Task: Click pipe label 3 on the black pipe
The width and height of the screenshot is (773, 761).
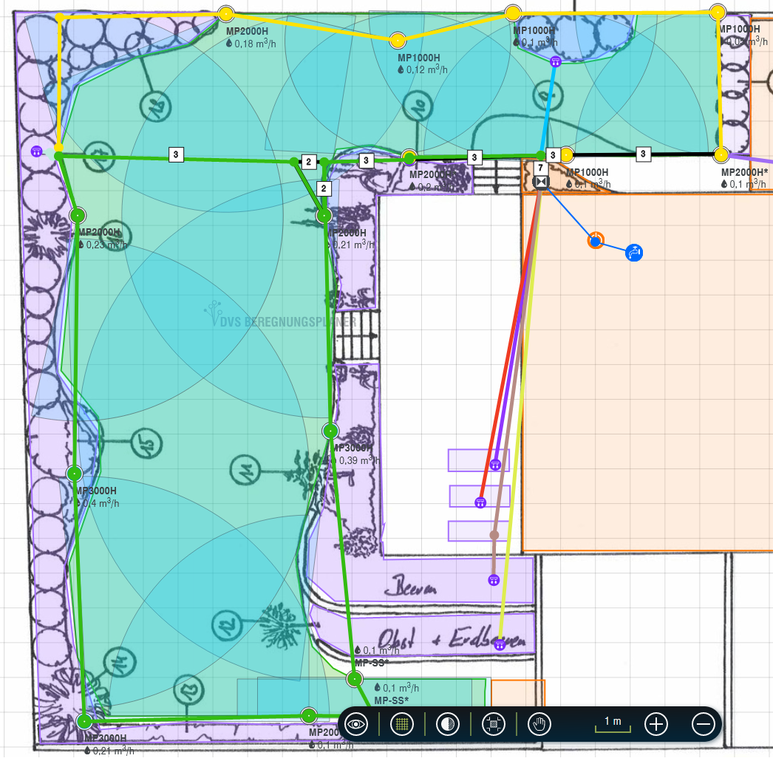Action: pos(643,154)
